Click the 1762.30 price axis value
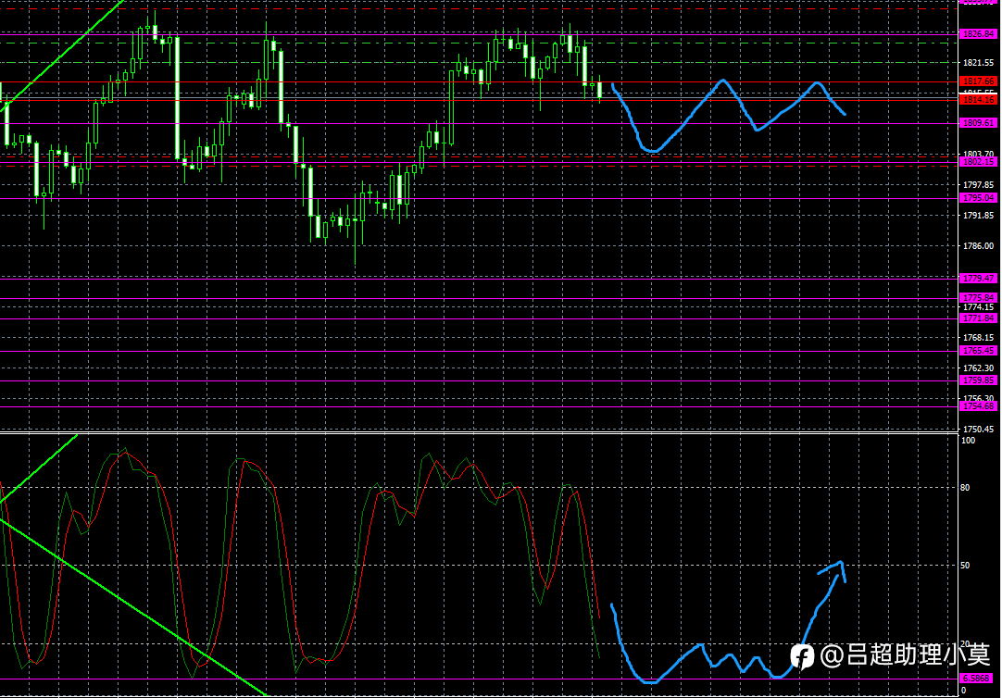 pyautogui.click(x=978, y=368)
